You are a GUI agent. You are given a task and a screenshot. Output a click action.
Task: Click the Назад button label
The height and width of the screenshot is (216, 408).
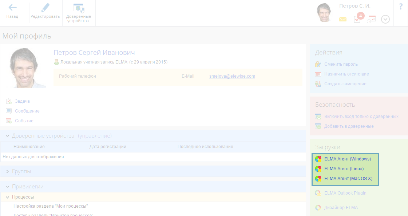click(x=12, y=16)
